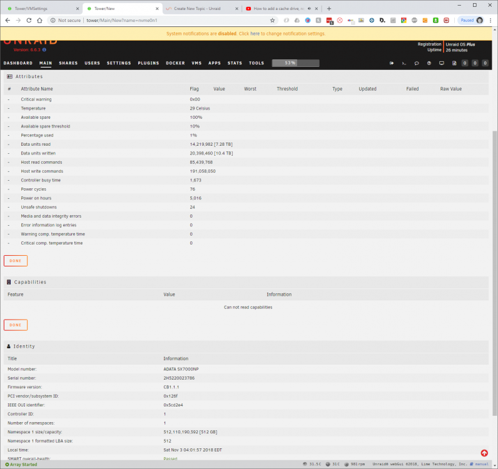
Task: Open the system log document icon
Action: click(454, 63)
